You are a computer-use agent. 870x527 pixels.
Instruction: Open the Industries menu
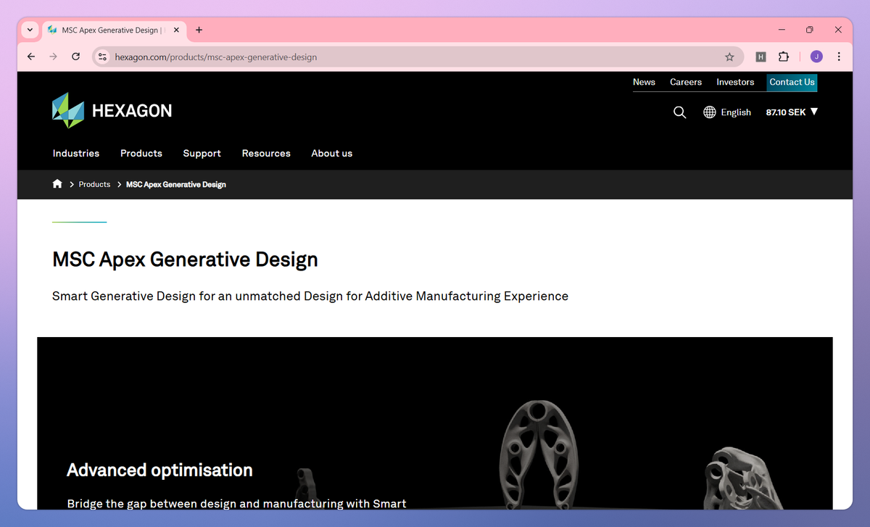click(76, 153)
